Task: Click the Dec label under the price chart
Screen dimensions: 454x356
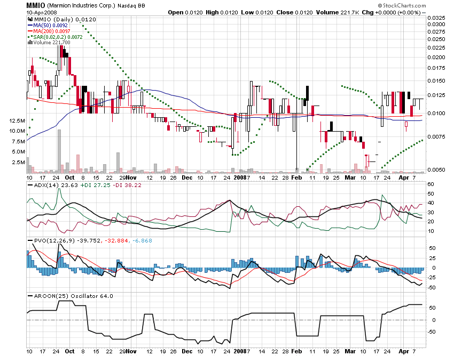Action: [187, 177]
